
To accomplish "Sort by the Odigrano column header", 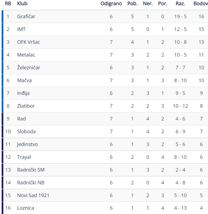I will [111, 4].
